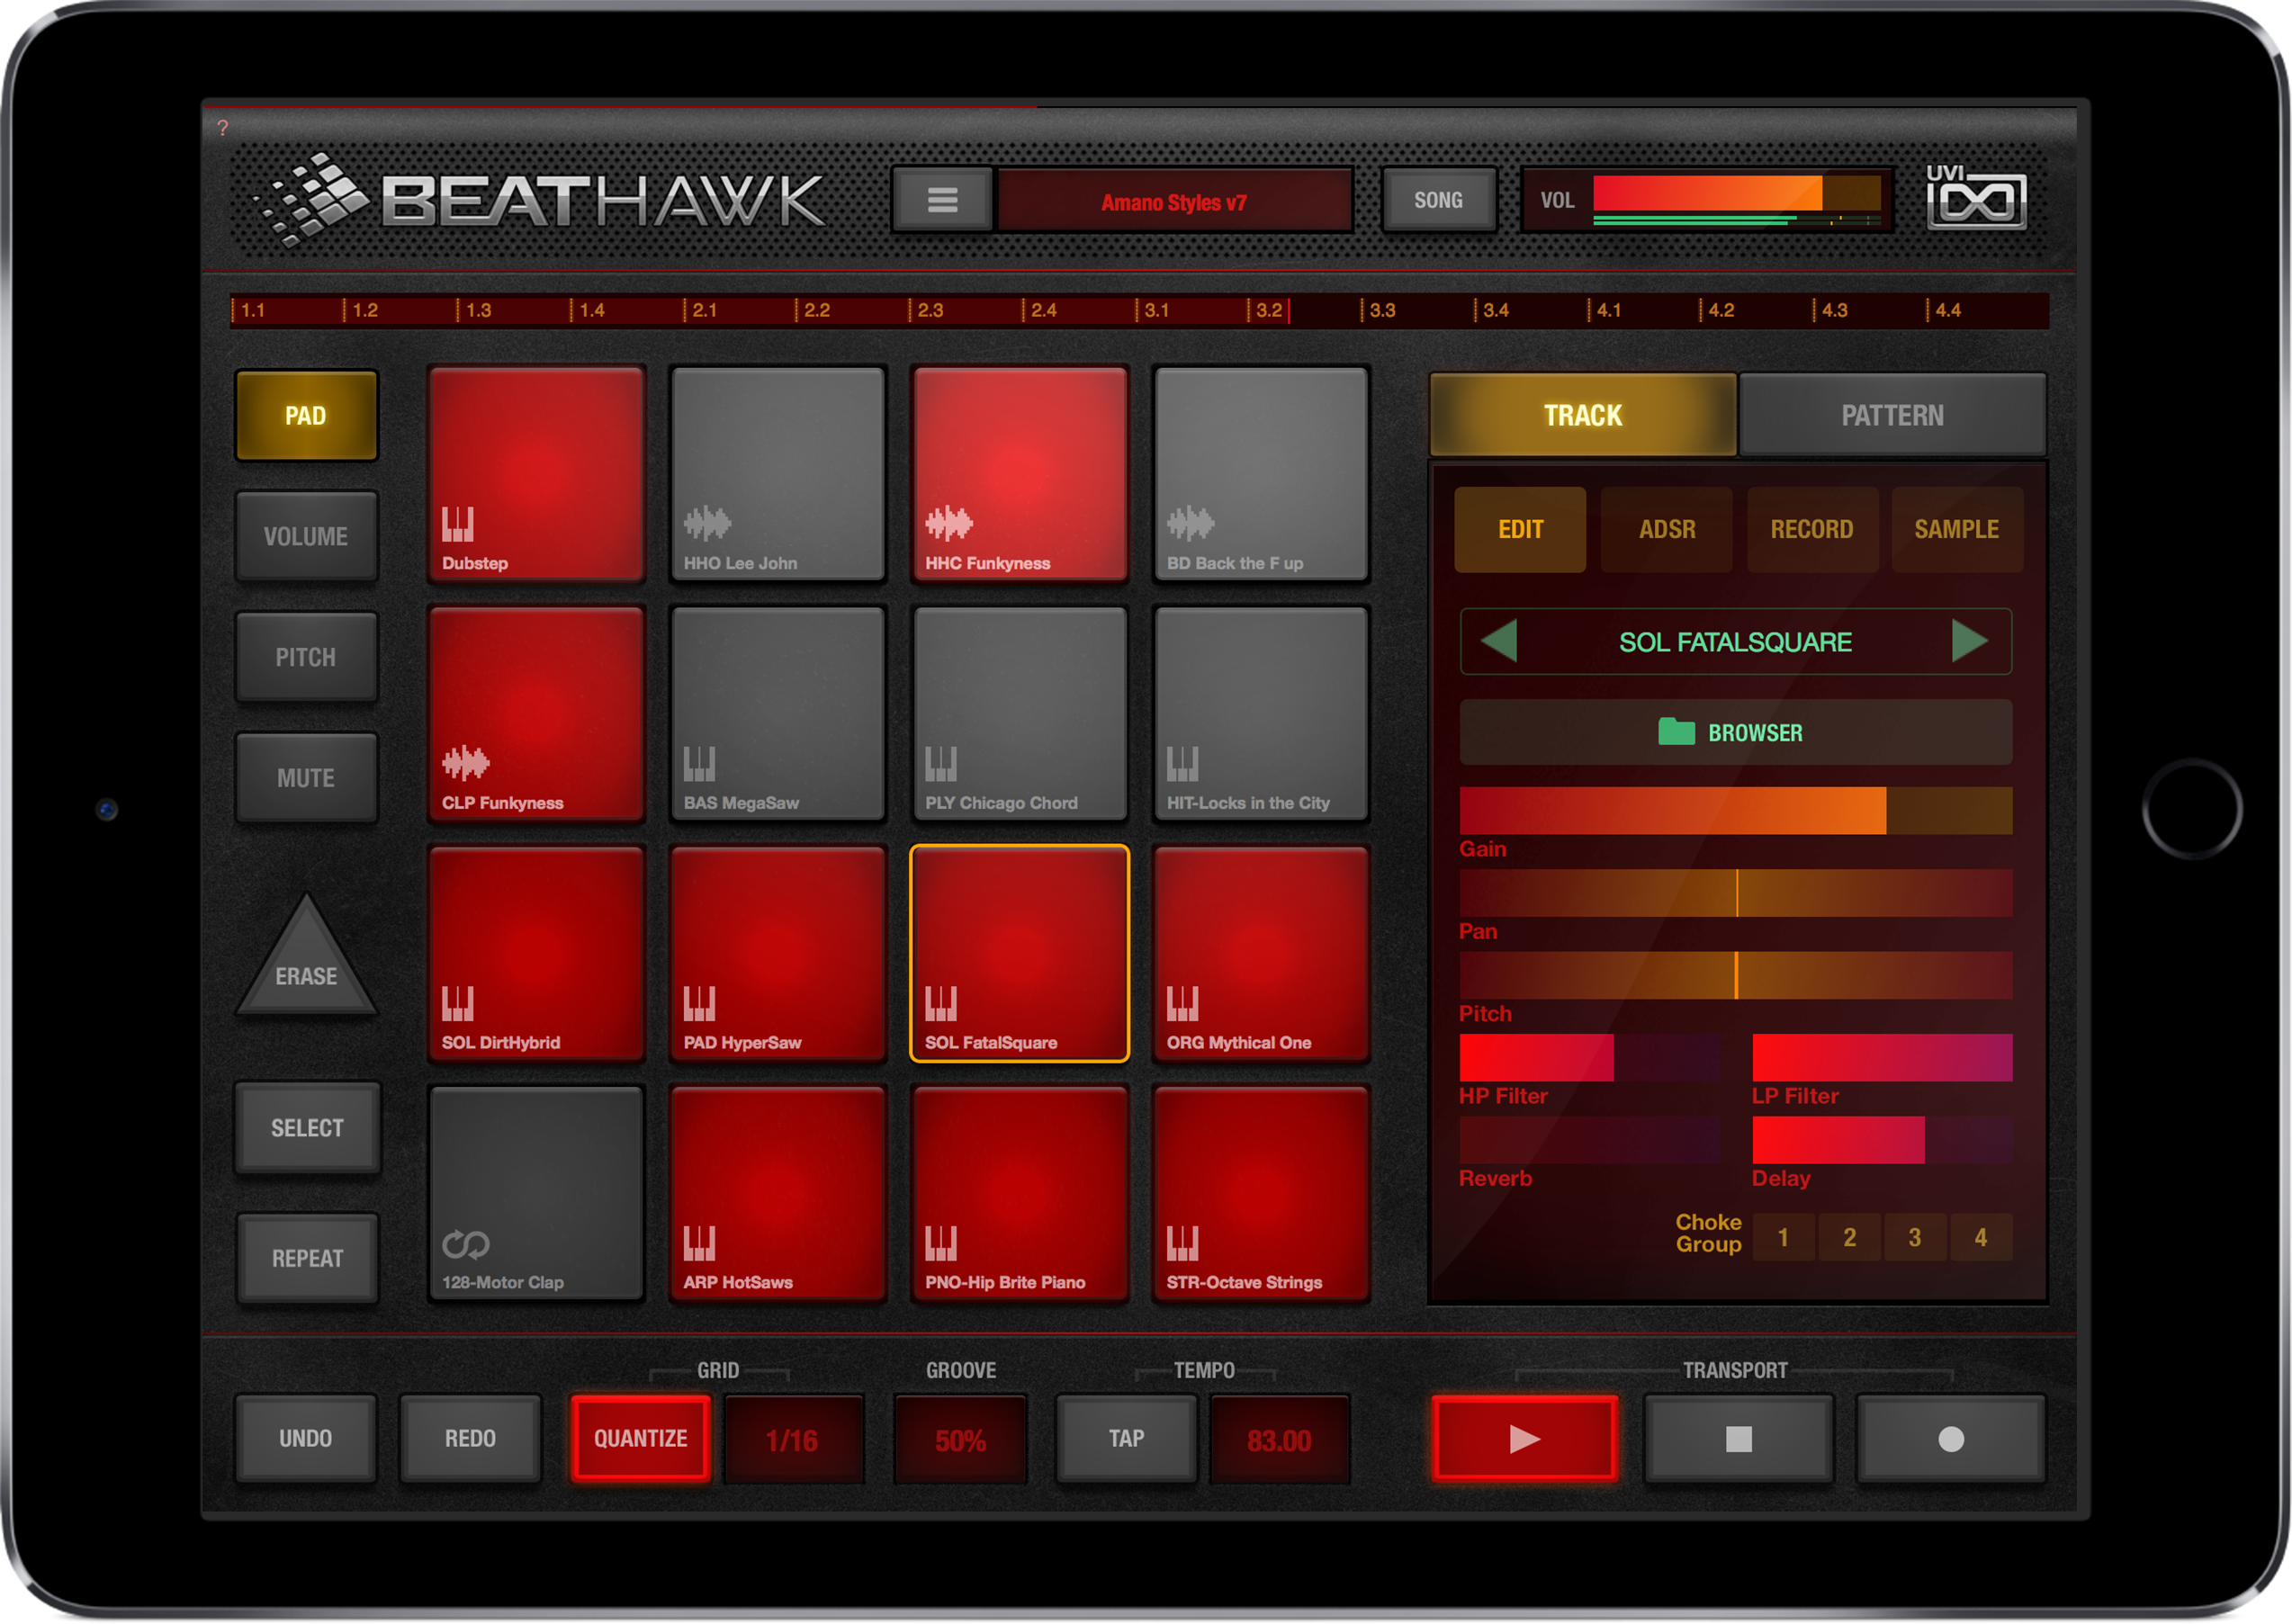Open the sample Browser folder button
This screenshot has width=2292, height=1624.
(1736, 733)
